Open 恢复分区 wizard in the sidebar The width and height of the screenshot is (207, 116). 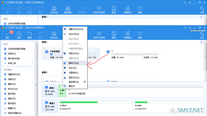[x=12, y=54]
